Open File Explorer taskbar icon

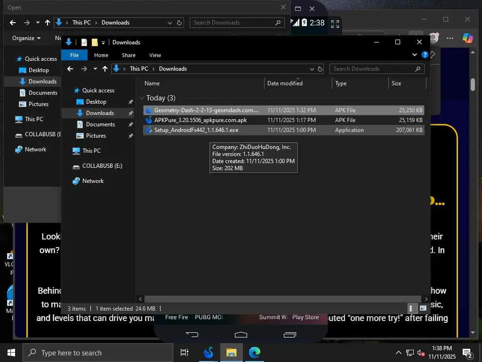(231, 353)
